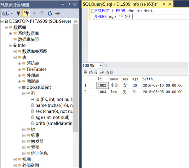Viewport: 189px width, 168px height.
Task: Click the Connect Object Explorer plug icon
Action: (18, 13)
